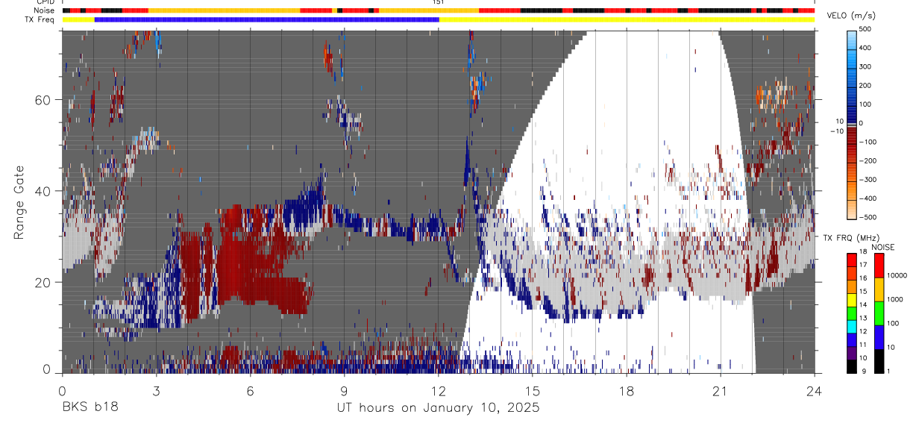Click the '24' tick label on the UT hours axis
This screenshot has width=916, height=423.
815,390
